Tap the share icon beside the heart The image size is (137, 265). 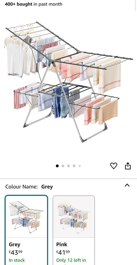point(128,166)
